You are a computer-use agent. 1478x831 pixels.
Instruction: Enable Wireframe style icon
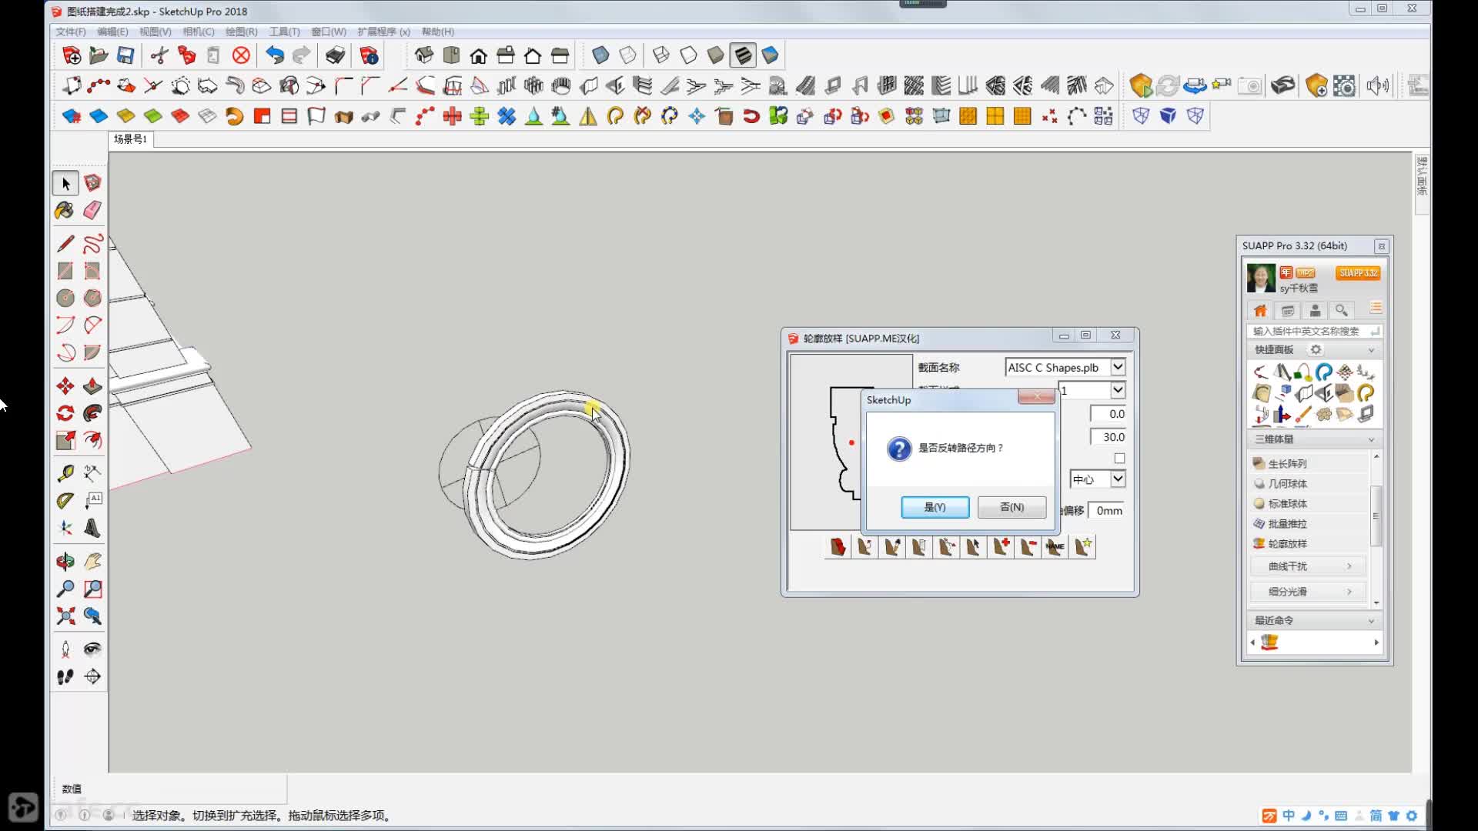click(x=661, y=55)
